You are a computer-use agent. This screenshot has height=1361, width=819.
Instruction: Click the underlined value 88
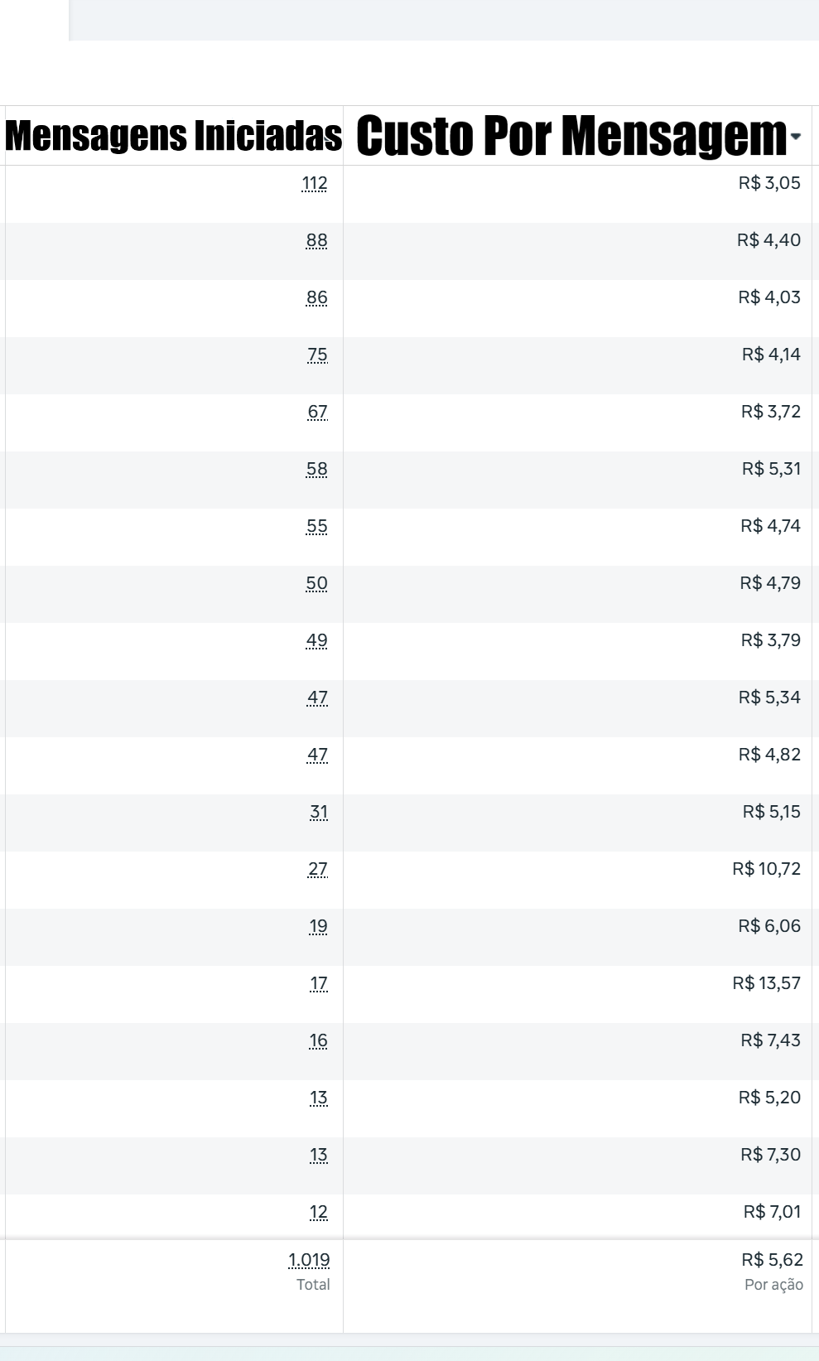click(316, 240)
